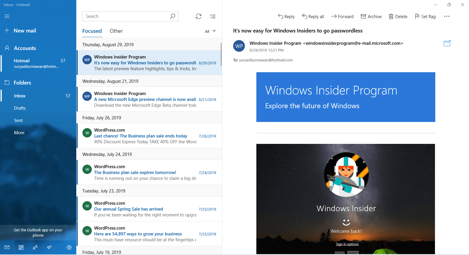
Task: Click W avatar of 7/24/2019 WordPress email
Action: pyautogui.click(x=87, y=169)
